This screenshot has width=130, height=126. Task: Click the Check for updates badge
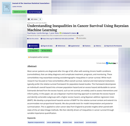point(81,38)
